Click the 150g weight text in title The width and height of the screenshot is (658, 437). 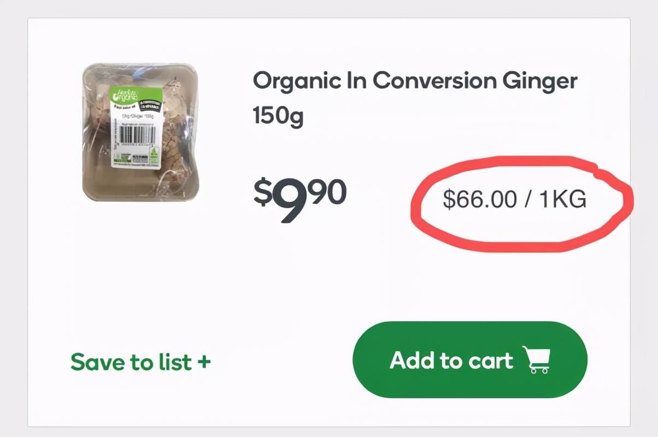pos(278,116)
